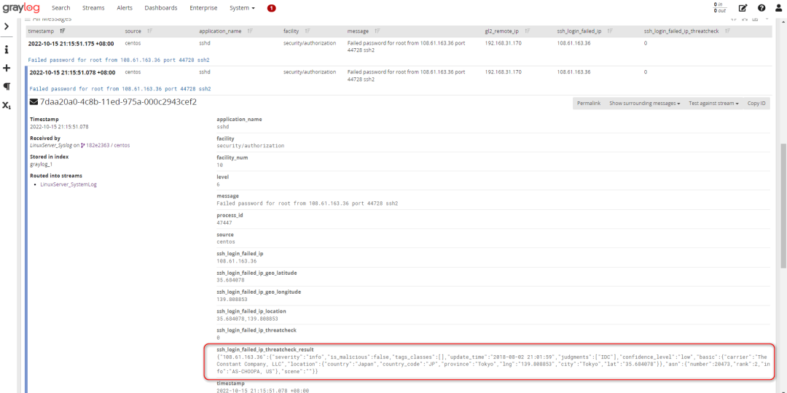Image resolution: width=787 pixels, height=393 pixels.
Task: Open Streams page
Action: (93, 8)
